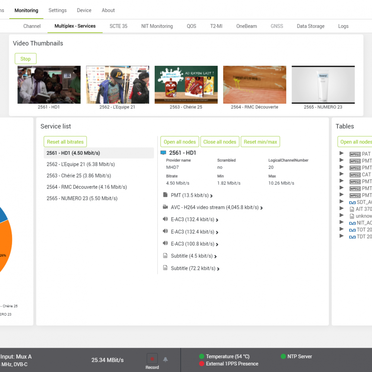Screen dimensions: 372x372
Task: Open the Settings top menu tab
Action: coord(58,10)
